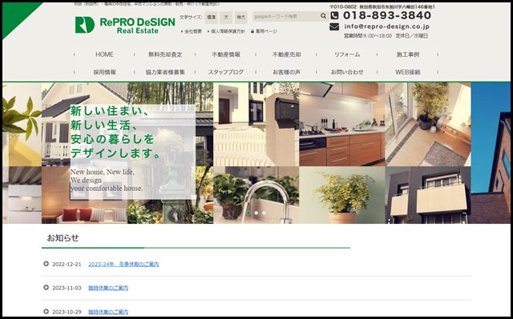
Task: Open the 2023-10-29 臨時休業のご案内 link
Action: (108, 312)
